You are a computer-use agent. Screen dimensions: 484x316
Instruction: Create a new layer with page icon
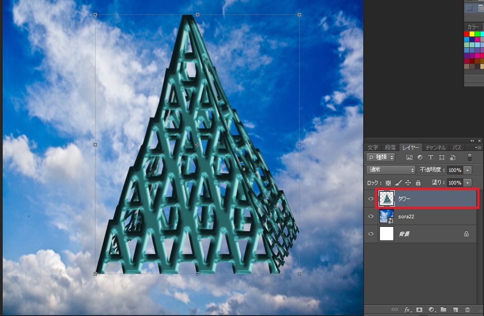(x=456, y=310)
